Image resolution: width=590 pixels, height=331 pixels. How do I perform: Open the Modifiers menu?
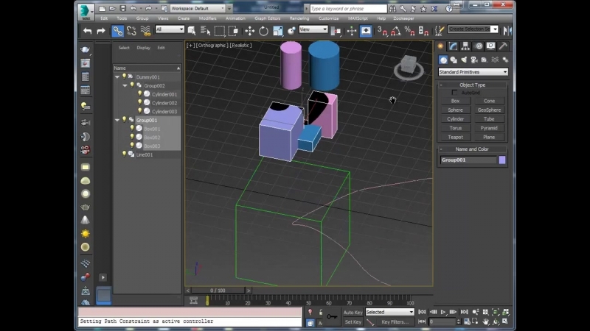[x=207, y=18]
